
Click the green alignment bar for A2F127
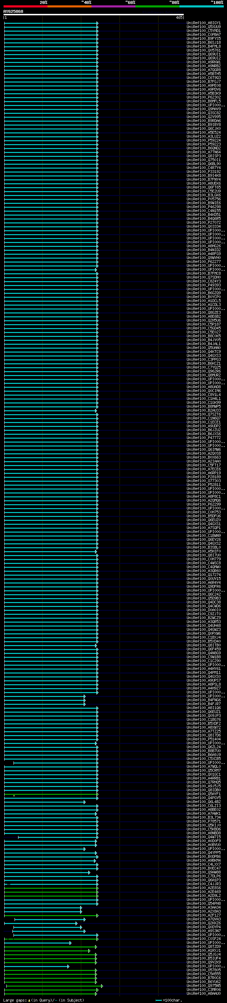tap(51, 915)
